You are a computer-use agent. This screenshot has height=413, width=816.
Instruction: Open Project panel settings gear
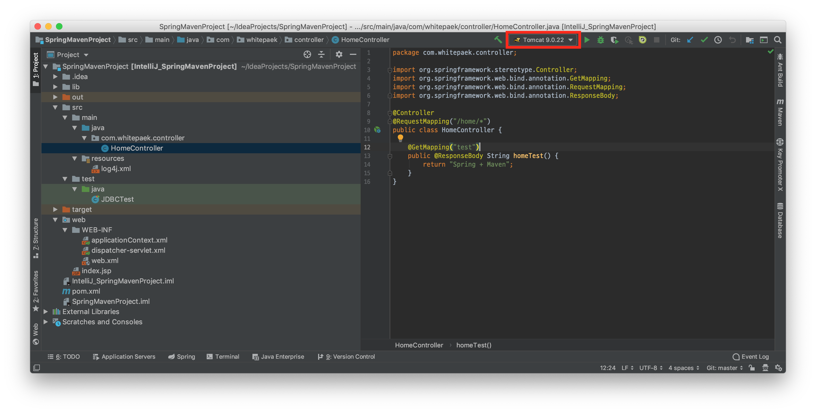pyautogui.click(x=339, y=54)
